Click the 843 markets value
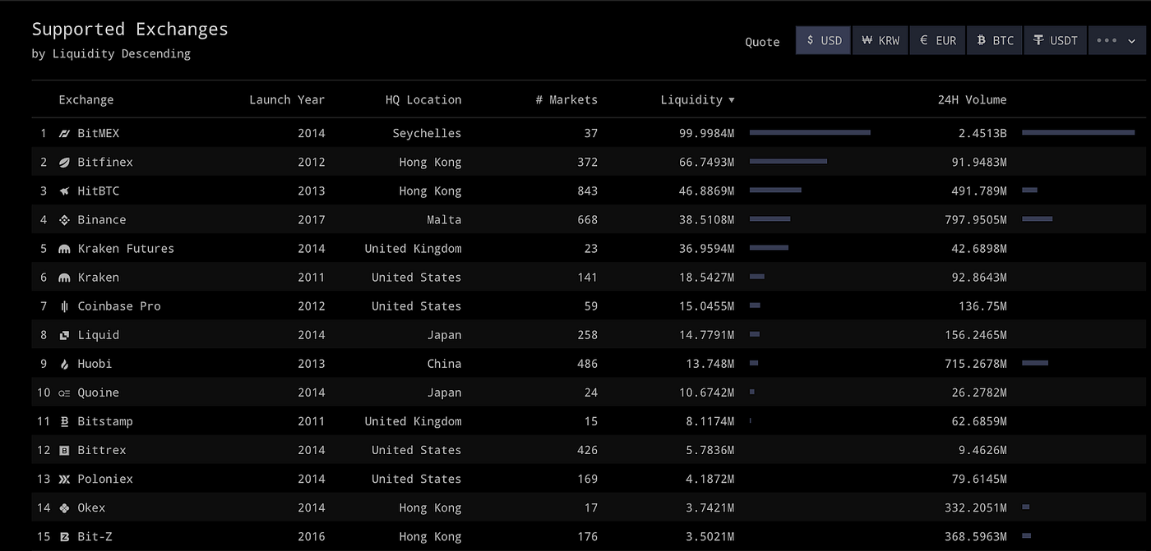The image size is (1151, 551). tap(587, 191)
